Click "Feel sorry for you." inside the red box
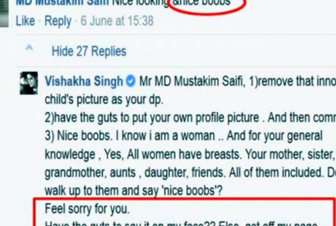 [87, 209]
